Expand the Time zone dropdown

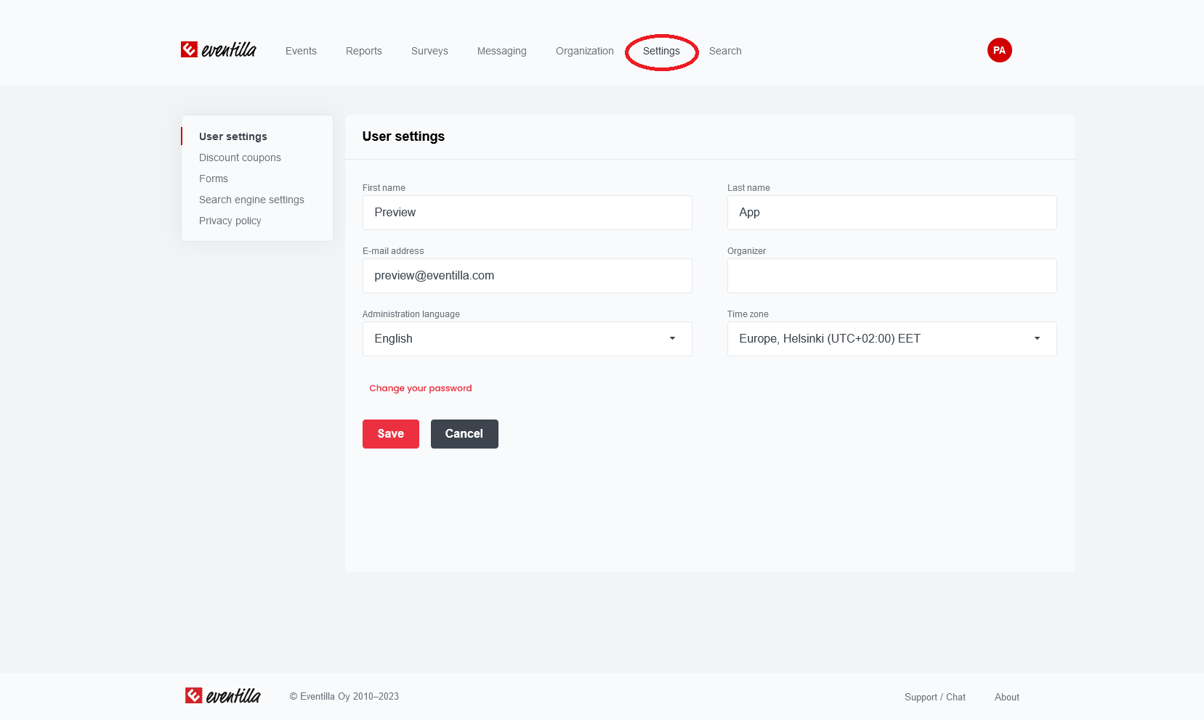pos(892,339)
